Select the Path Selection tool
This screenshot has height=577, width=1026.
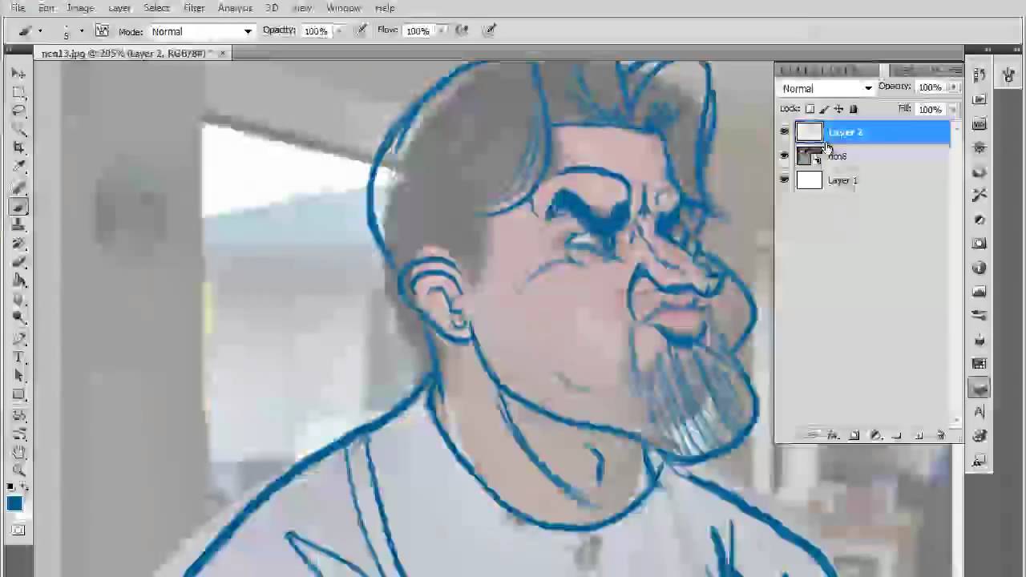[18, 374]
